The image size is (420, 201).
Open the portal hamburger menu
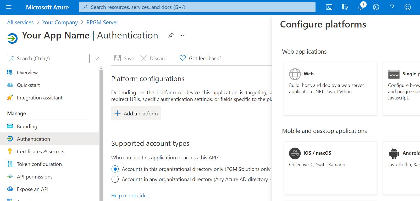point(9,7)
